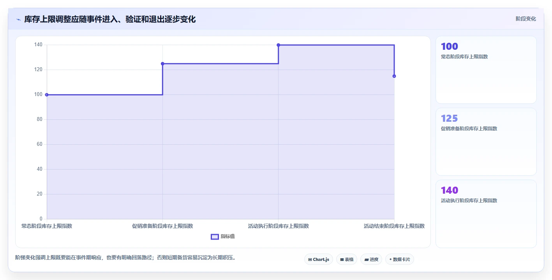552x280 pixels.
Task: Click card caption 促销准备阶段库存上限指数
Action: [x=469, y=129]
